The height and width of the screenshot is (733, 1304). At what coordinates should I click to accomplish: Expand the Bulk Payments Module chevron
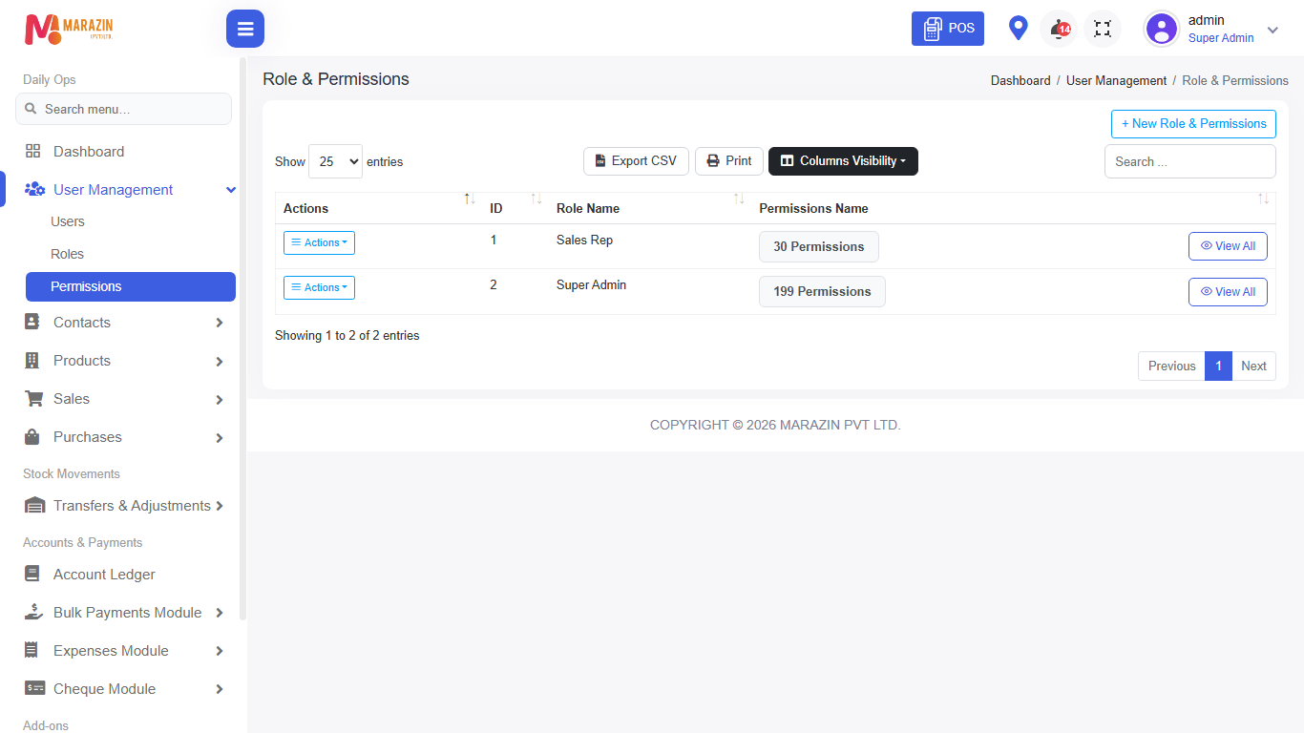pos(220,613)
